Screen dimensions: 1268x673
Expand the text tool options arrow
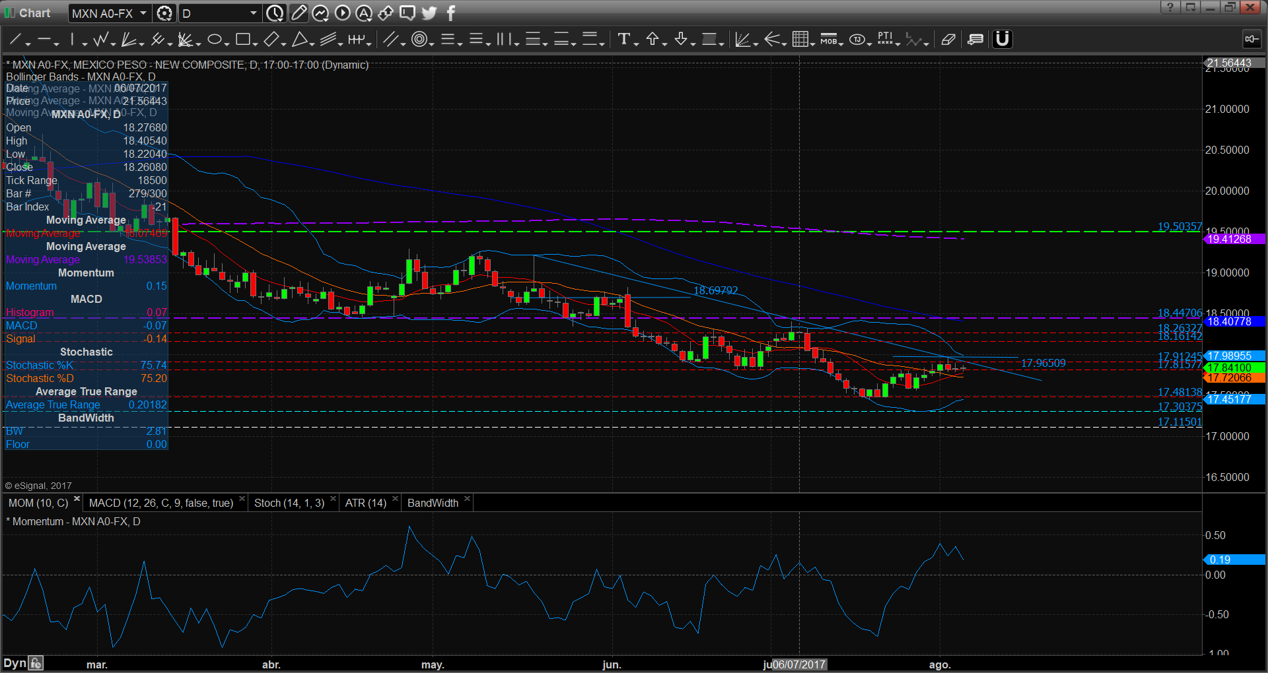point(636,44)
